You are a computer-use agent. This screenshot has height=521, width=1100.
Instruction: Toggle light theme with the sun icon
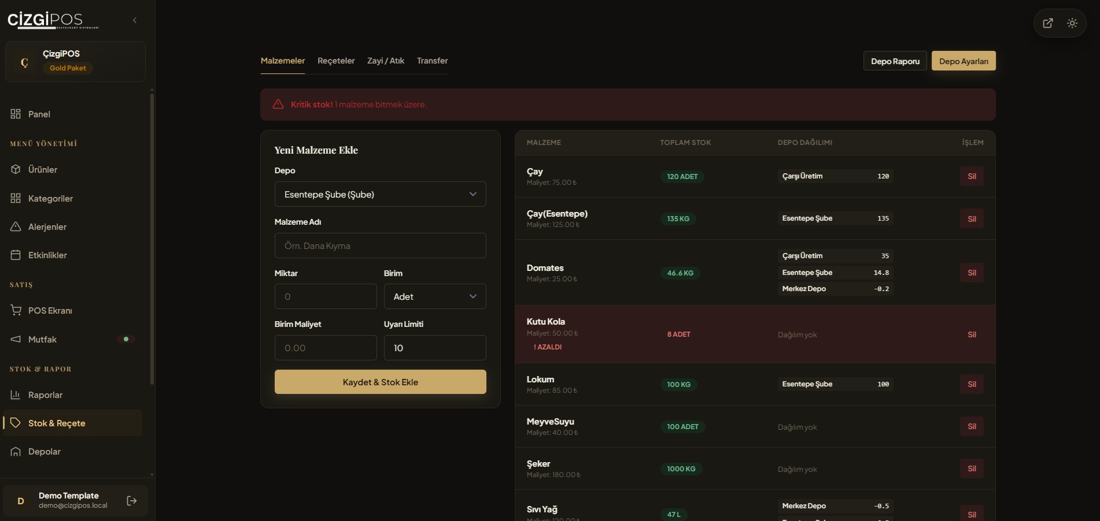[1072, 23]
